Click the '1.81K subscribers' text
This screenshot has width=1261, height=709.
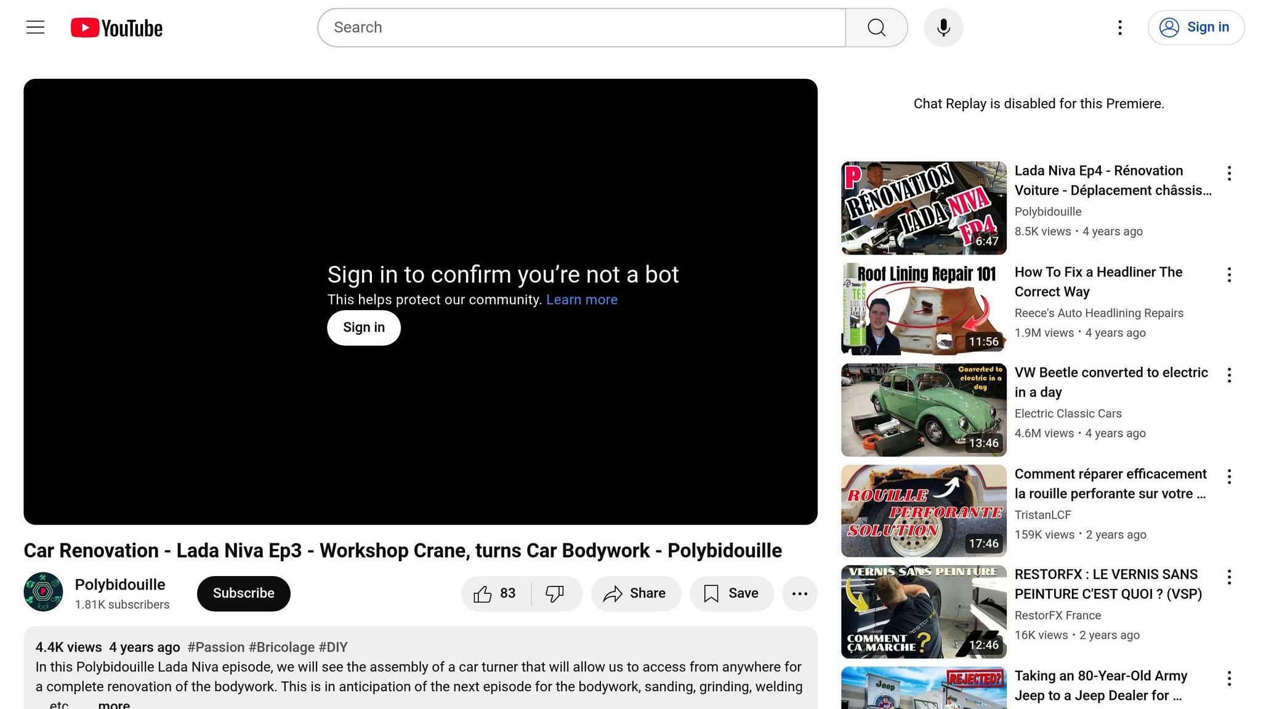pos(122,604)
